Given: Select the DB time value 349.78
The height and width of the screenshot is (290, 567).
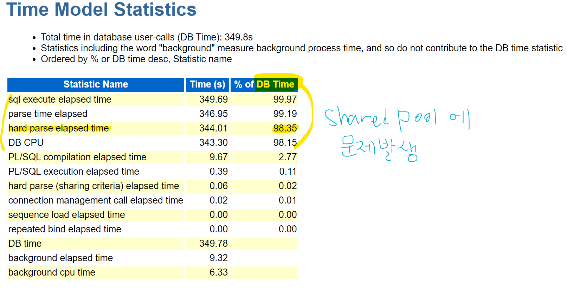Looking at the screenshot, I should [x=213, y=244].
